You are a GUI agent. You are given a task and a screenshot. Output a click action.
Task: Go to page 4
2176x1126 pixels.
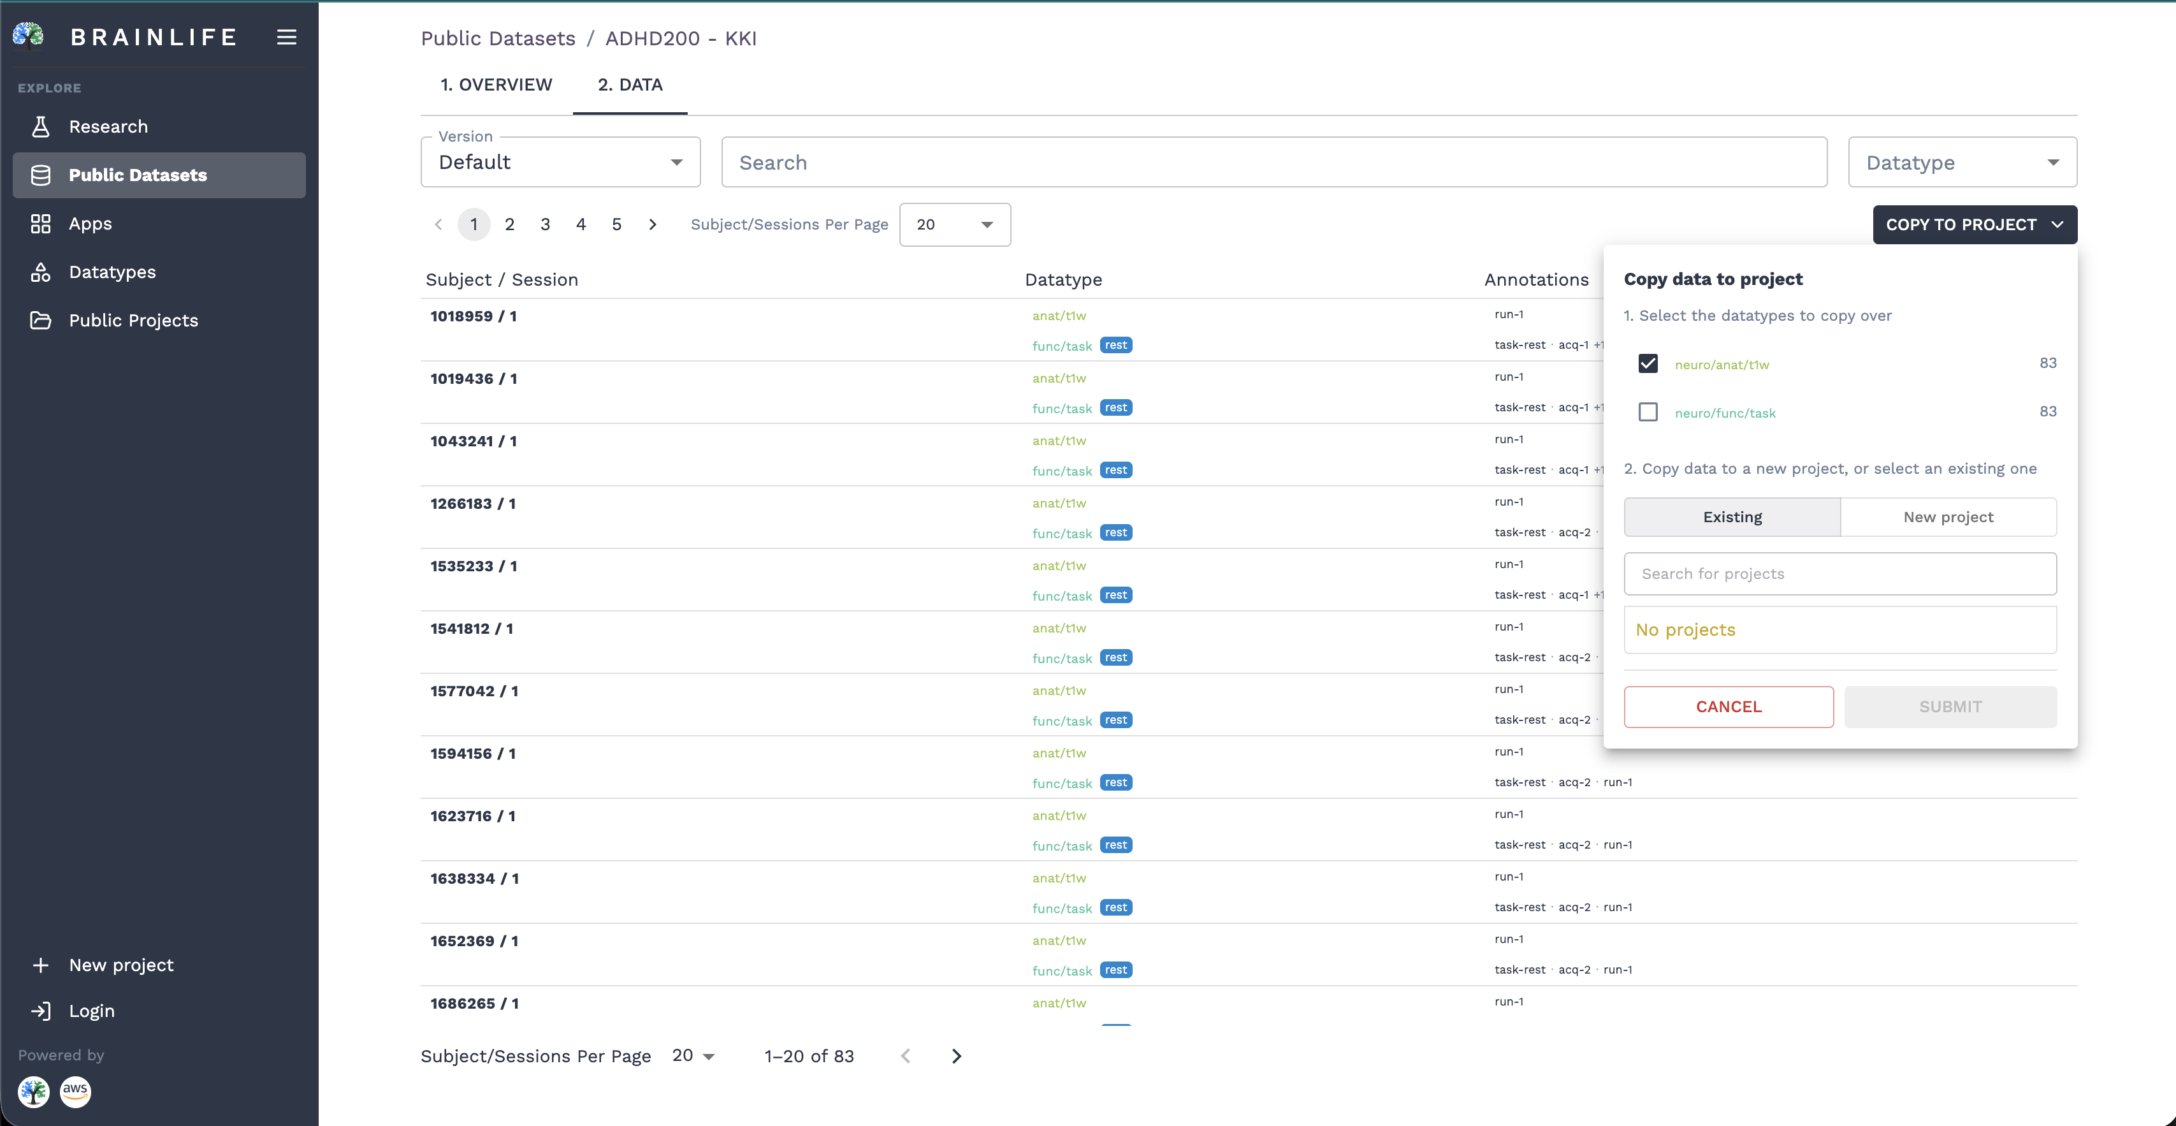(x=581, y=224)
